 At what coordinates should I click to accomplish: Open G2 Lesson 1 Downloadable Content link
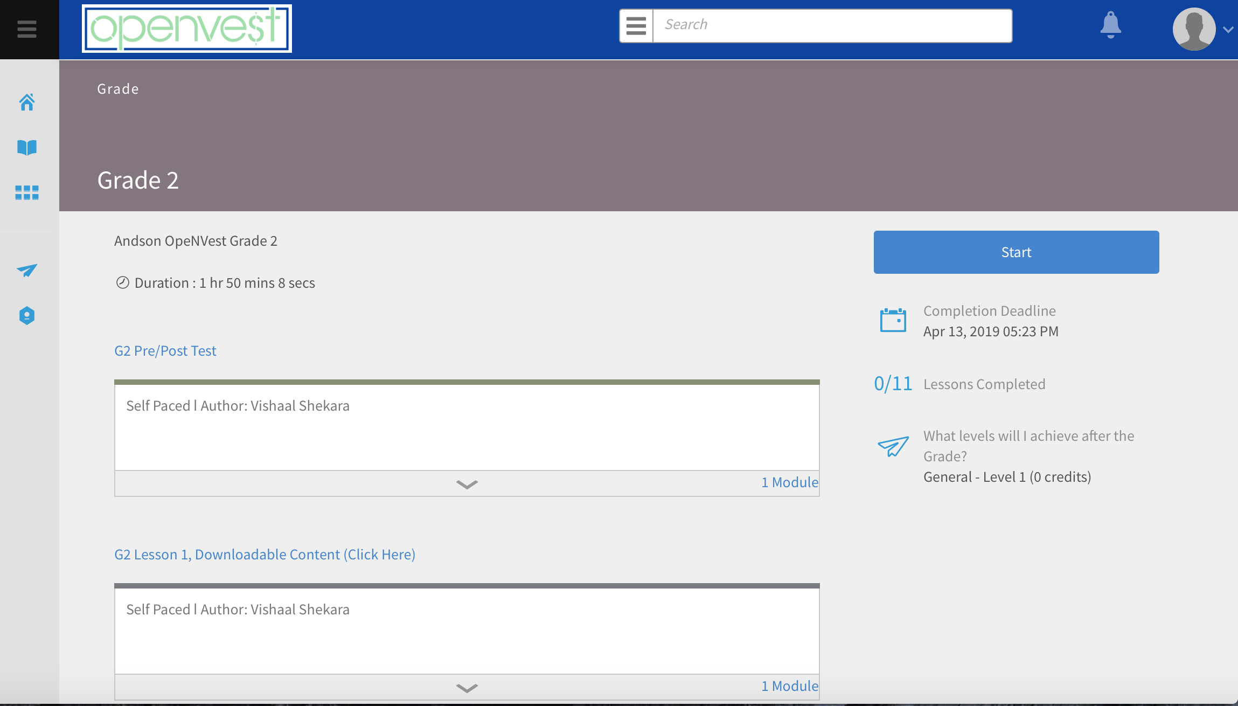coord(265,555)
